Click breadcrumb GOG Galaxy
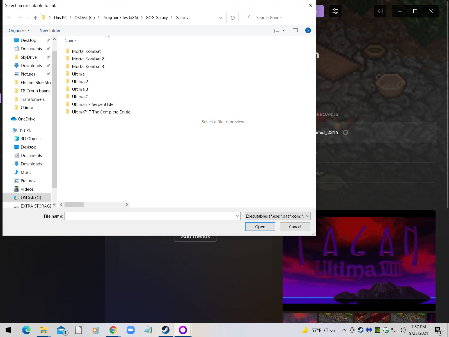Image resolution: width=449 pixels, height=337 pixels. tap(157, 18)
